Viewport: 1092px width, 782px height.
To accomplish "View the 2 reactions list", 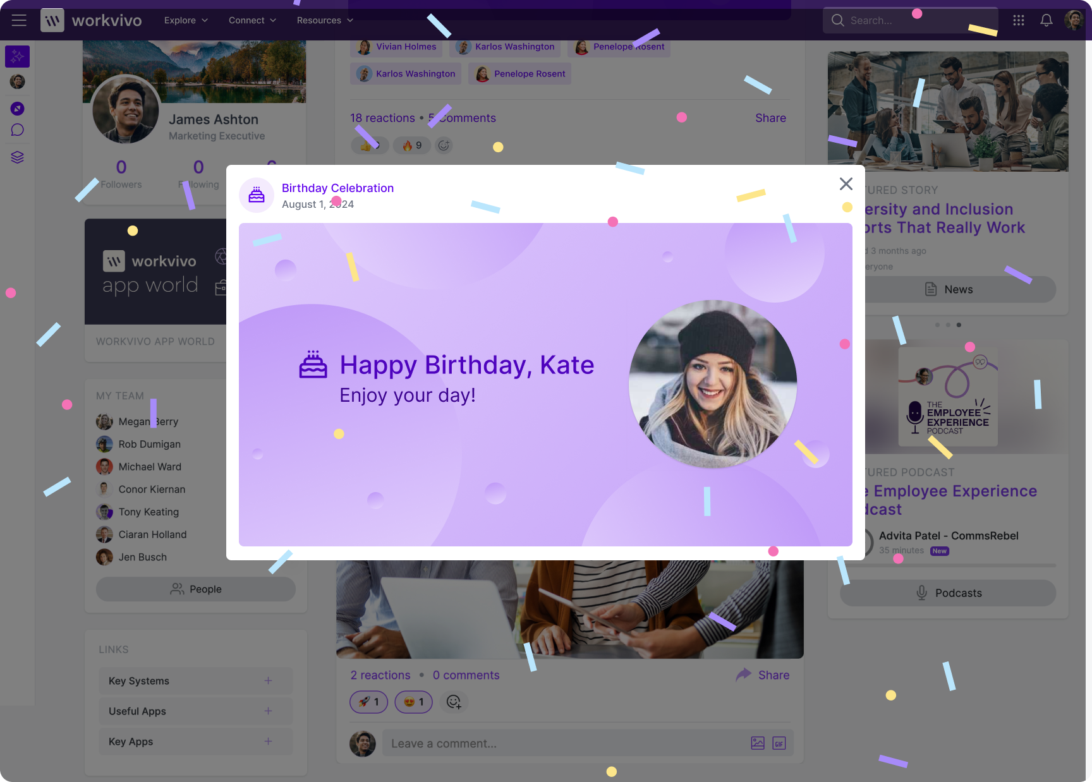I will 380,675.
